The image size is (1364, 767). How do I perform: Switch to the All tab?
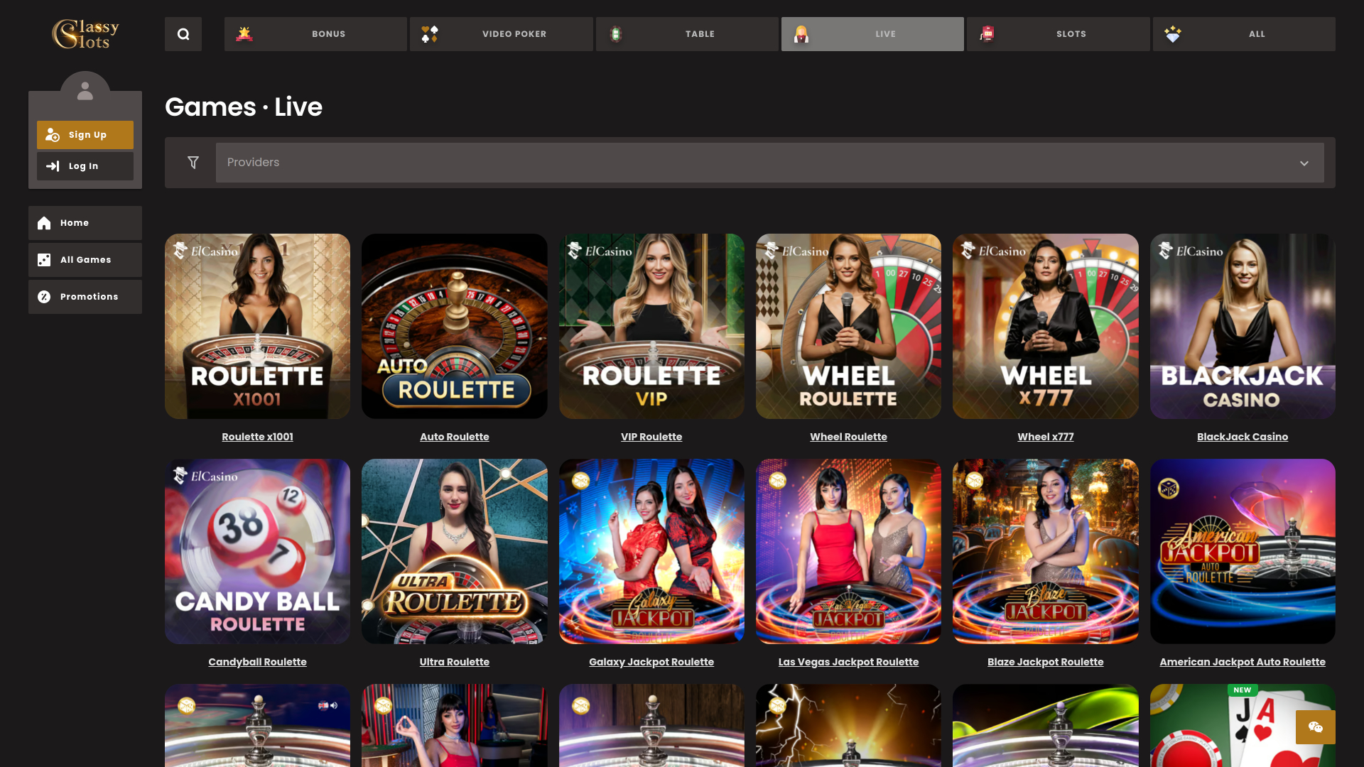pyautogui.click(x=1257, y=33)
